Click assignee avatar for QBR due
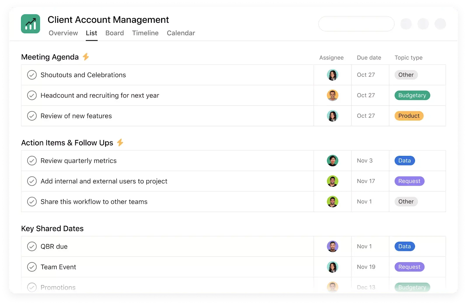Screen dimensions: 467x305 click(x=332, y=246)
